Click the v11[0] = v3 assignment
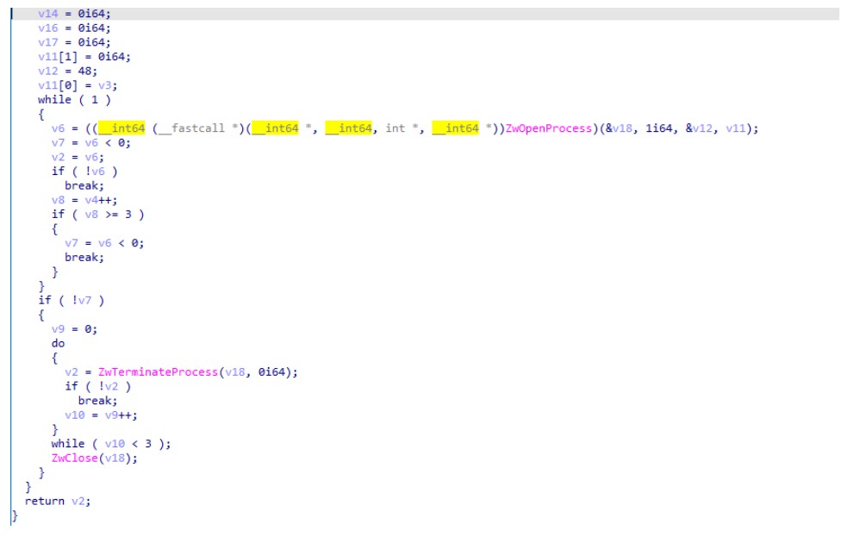 pyautogui.click(x=78, y=85)
